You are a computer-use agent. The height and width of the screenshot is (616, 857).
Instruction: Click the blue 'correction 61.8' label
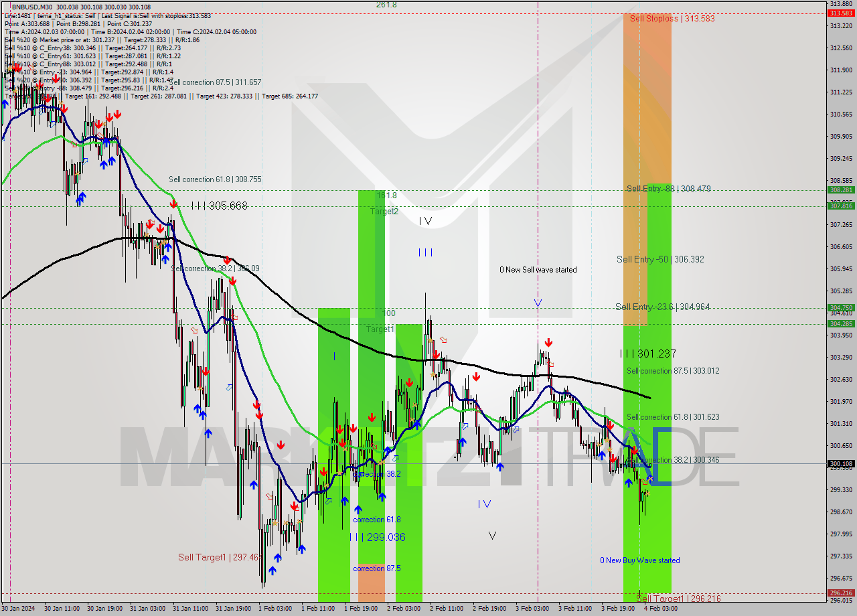377,520
